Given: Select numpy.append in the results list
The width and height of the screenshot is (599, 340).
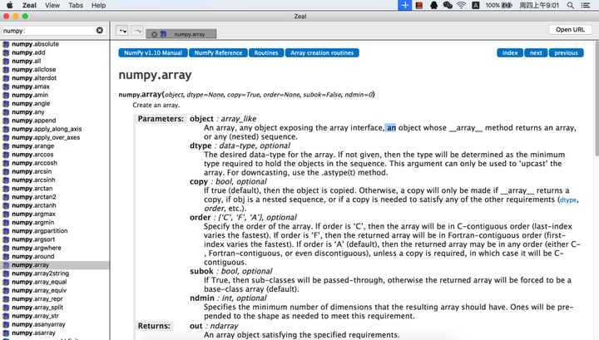Looking at the screenshot, I should [x=55, y=121].
